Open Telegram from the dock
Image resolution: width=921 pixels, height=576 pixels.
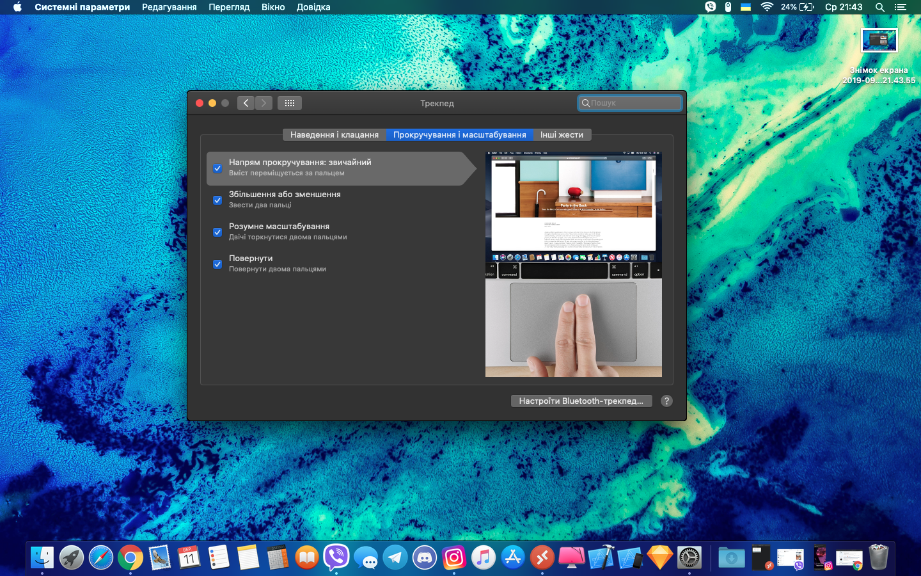point(395,558)
